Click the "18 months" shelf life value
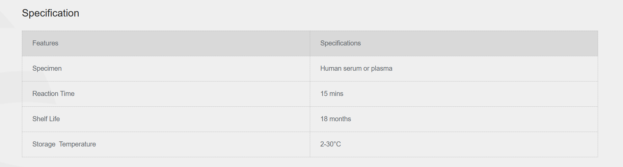The image size is (623, 167). 335,119
